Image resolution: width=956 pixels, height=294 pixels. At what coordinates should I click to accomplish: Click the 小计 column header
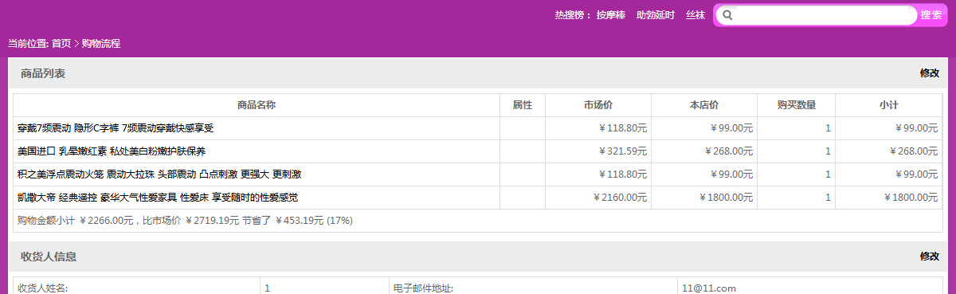(x=889, y=105)
